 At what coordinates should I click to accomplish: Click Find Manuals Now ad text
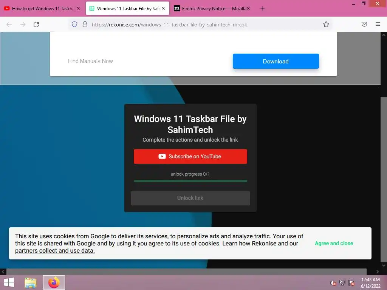point(90,61)
